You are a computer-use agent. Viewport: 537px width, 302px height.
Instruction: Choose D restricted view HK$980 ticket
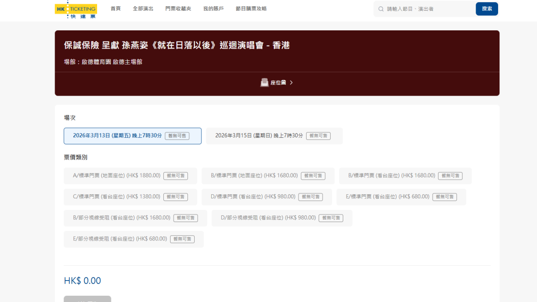[281, 218]
